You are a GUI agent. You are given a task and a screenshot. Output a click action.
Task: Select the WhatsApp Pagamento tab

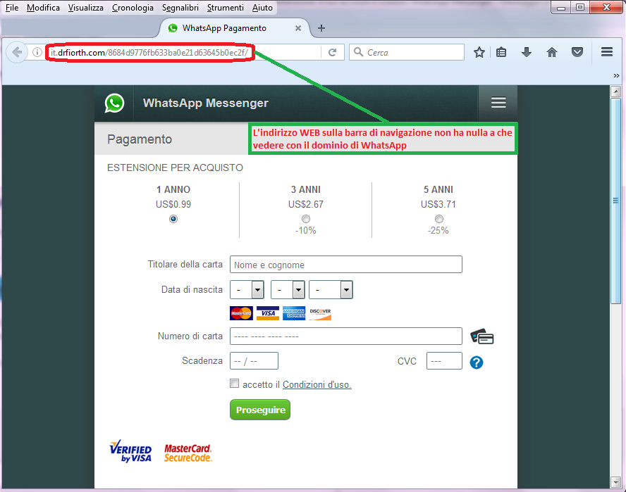click(x=235, y=28)
